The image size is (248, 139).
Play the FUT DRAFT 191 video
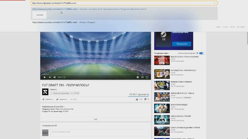(x=45, y=77)
